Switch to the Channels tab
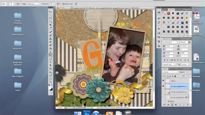Viewport: 205px width, 115px height. click(173, 69)
